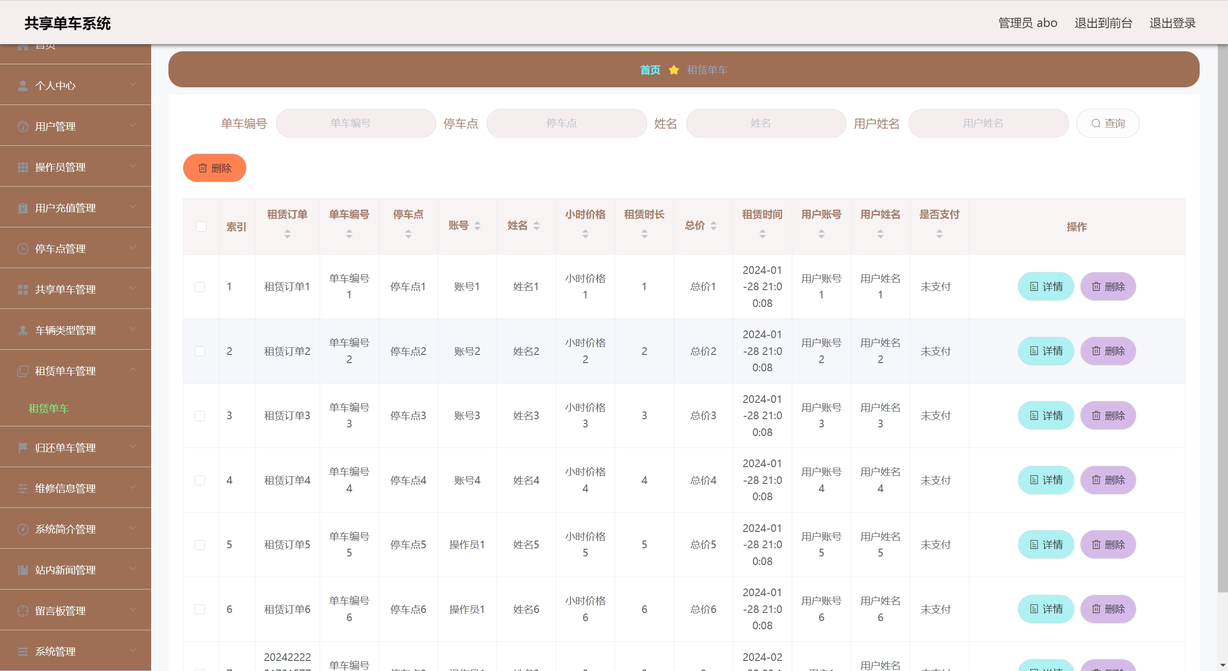Click the 用户充值管理 clipboard icon
Viewport: 1228px width, 671px height.
(23, 208)
